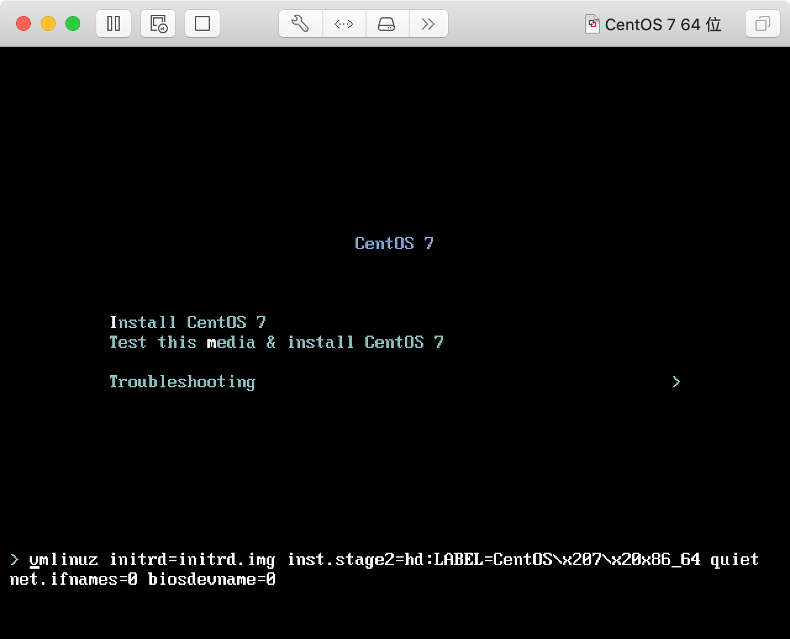The height and width of the screenshot is (639, 790).
Task: Open the network adapter arrows icon
Action: (344, 23)
